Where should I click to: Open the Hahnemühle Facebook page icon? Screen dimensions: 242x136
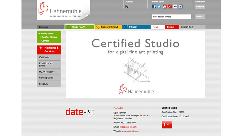[x=154, y=6]
